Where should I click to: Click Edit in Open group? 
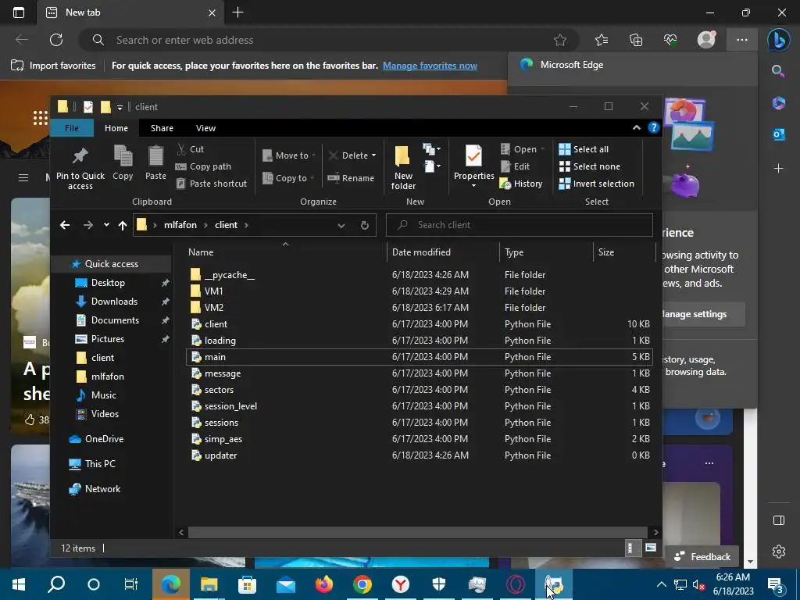click(516, 166)
